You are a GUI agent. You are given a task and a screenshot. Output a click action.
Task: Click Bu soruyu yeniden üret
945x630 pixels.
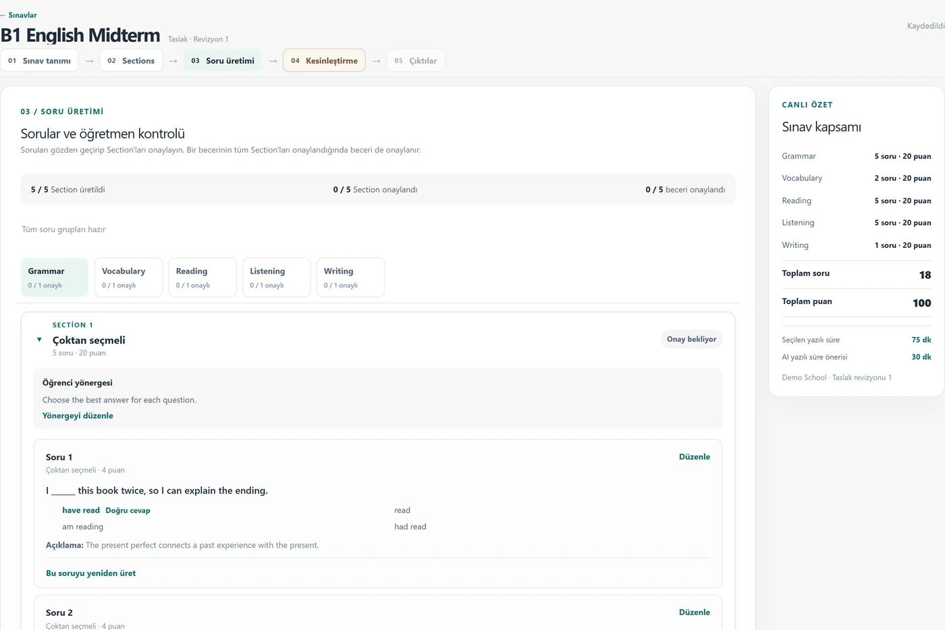click(x=90, y=573)
